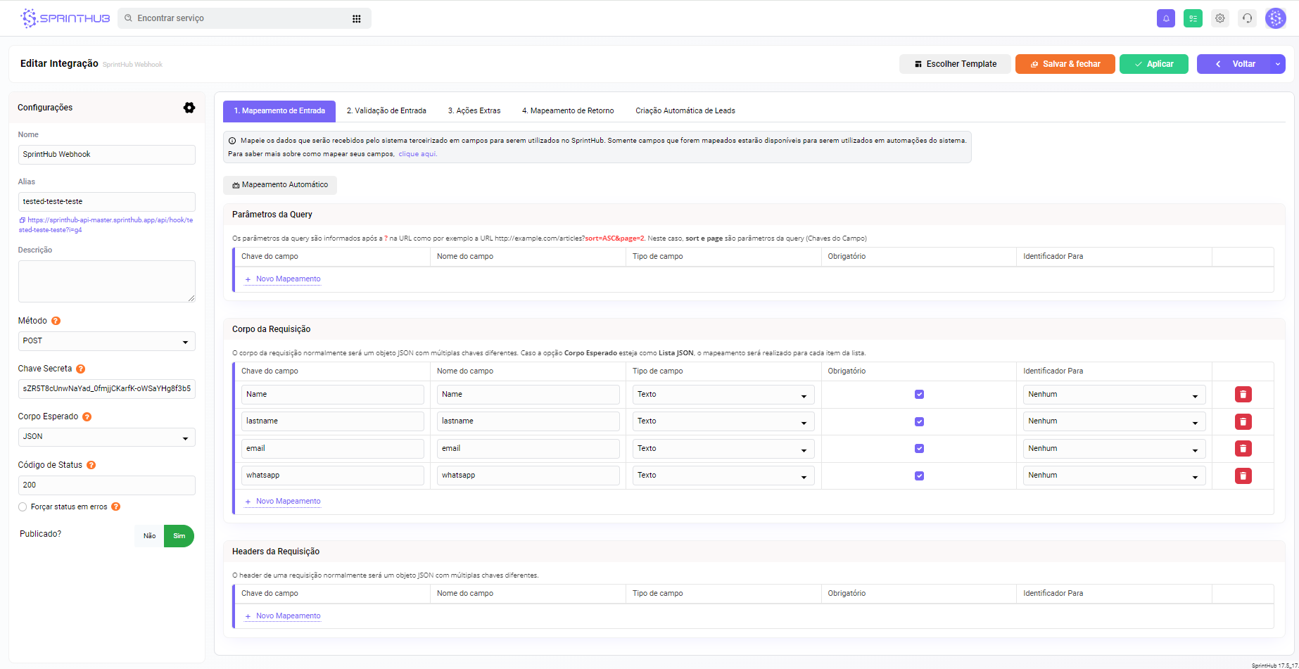Click into the Descrição text area
This screenshot has height=669, width=1299.
[x=106, y=281]
